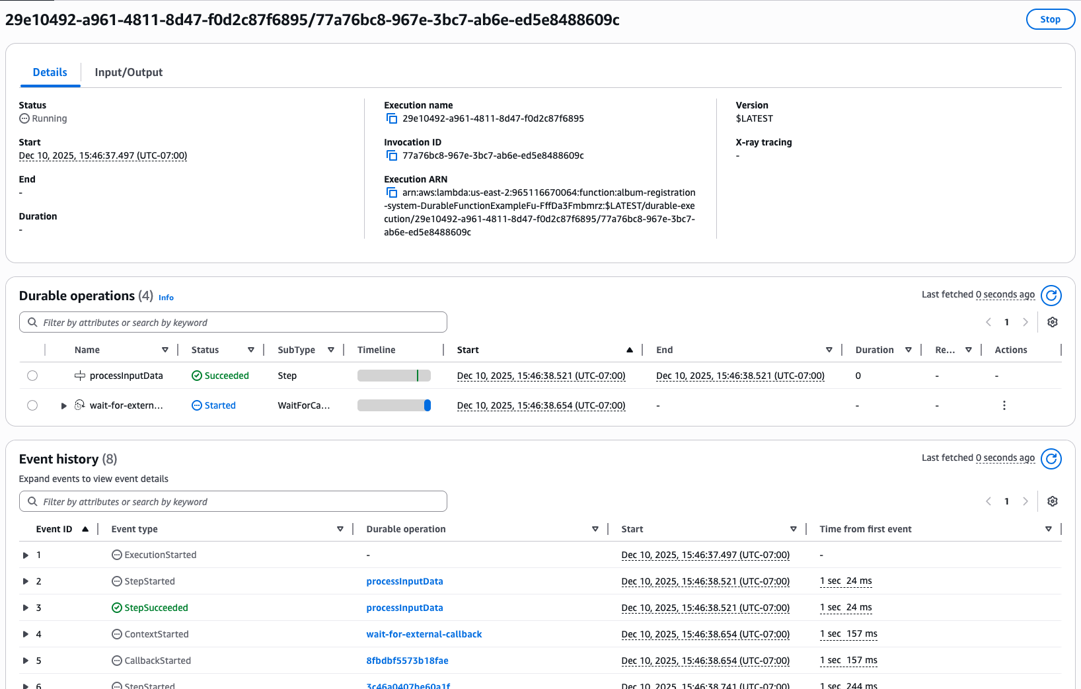Open the Status column filter dropdown
The image size is (1081, 689).
[x=251, y=350]
